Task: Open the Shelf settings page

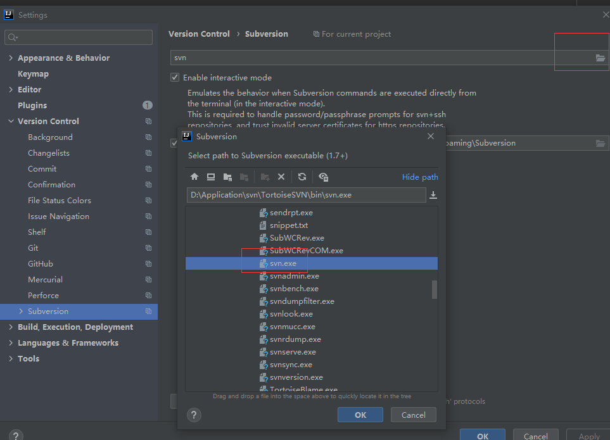Action: click(x=37, y=232)
